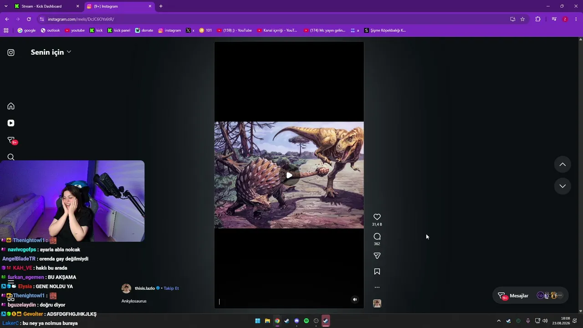
Task: Open the Reels icon in the sidebar
Action: [x=11, y=123]
